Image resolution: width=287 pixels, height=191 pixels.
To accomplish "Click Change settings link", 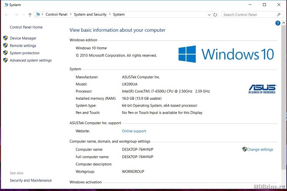I will point(260,149).
